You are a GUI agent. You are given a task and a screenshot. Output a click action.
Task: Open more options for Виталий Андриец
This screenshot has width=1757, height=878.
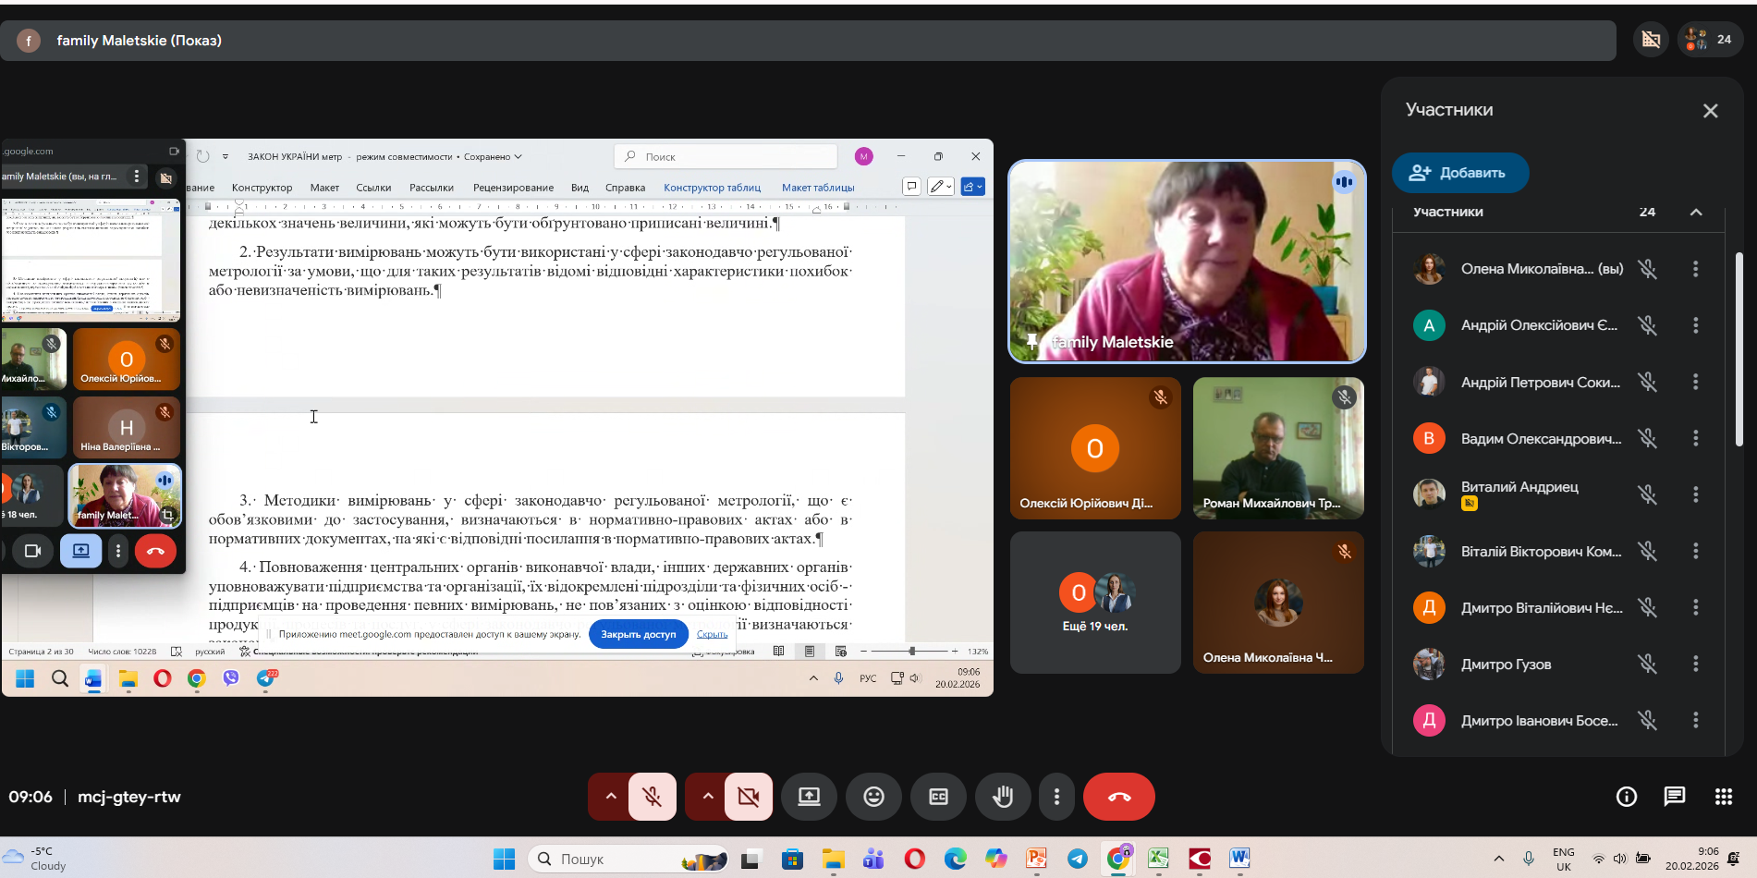[1695, 494]
